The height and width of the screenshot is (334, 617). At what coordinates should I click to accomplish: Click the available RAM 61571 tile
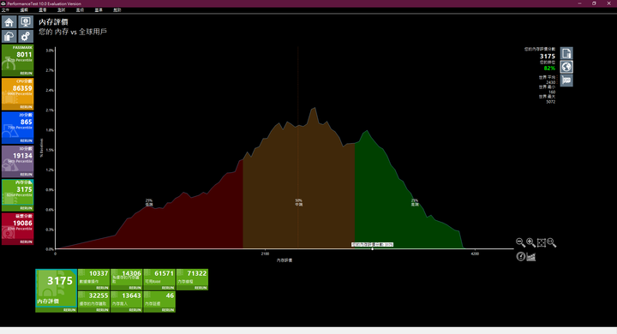159,279
